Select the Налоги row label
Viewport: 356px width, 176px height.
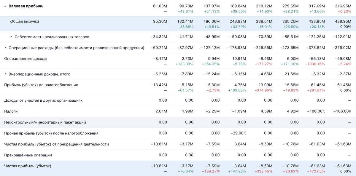click(11, 111)
